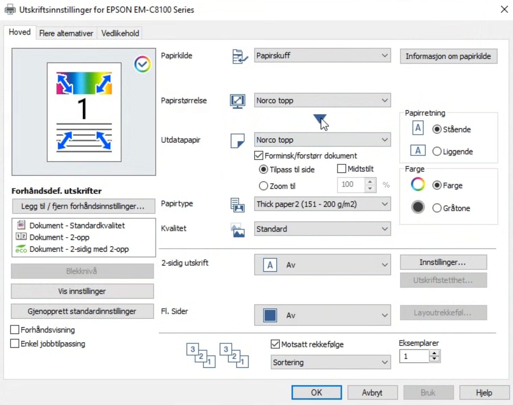Toggle the Motsatt rekkefølge checkbox
This screenshot has width=513, height=405.
275,344
